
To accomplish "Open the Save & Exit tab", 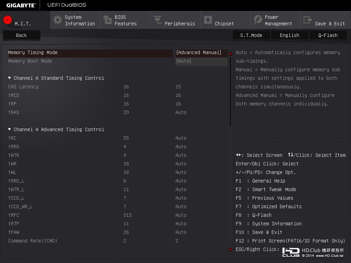I will click(326, 20).
